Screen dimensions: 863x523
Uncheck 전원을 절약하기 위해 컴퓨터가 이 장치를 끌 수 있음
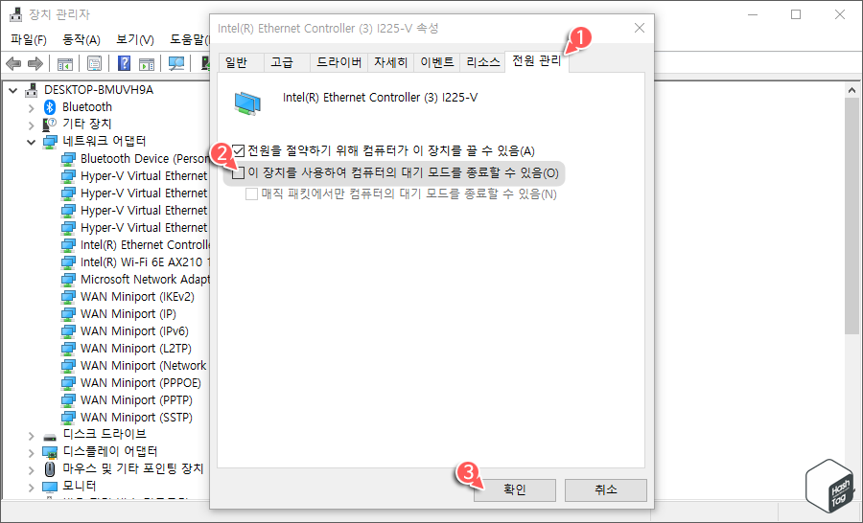coord(239,150)
